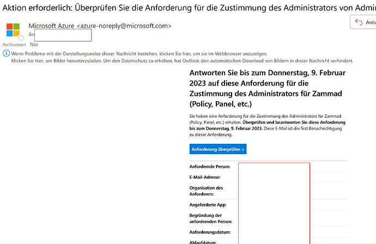Click the Anfordernde Person label

click(210, 167)
